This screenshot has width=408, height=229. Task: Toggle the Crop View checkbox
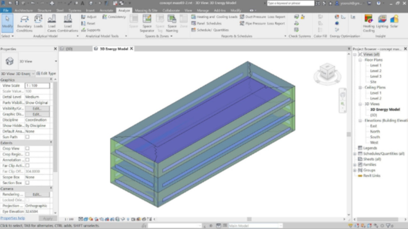[27, 148]
